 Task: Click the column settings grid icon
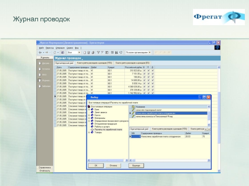[112, 52]
